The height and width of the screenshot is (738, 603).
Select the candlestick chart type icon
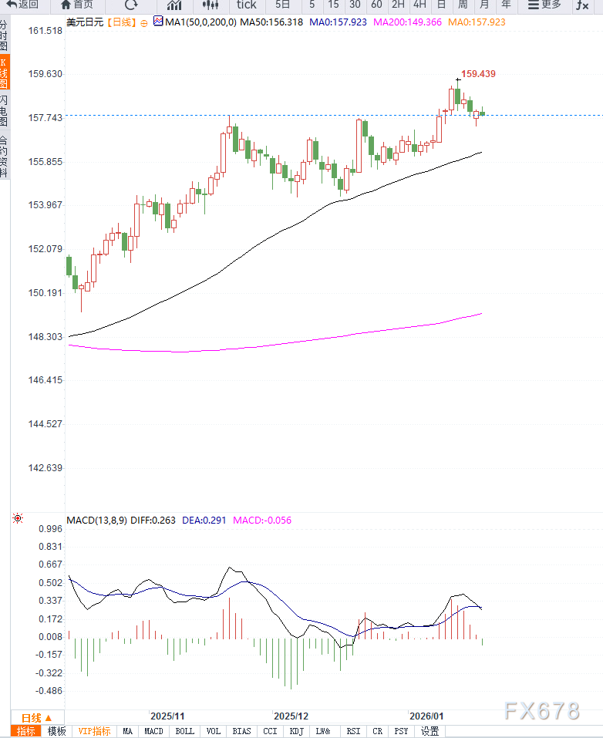click(211, 5)
